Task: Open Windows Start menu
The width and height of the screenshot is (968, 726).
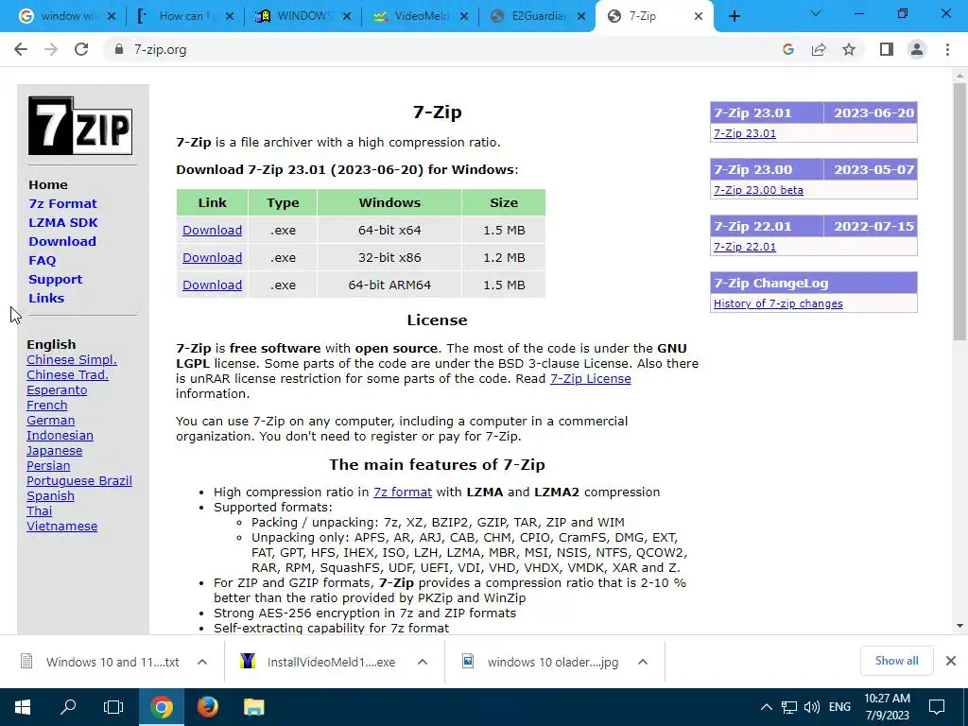Action: coord(23,707)
